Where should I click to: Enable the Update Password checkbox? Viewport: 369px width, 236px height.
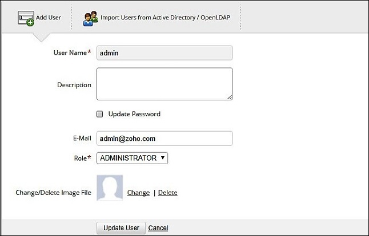point(100,114)
